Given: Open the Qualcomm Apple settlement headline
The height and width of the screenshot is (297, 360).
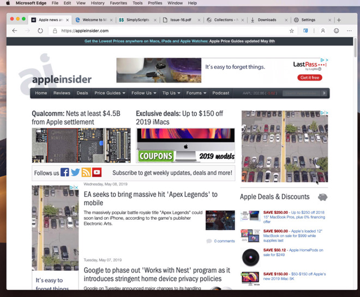Looking at the screenshot, I should pyautogui.click(x=76, y=117).
